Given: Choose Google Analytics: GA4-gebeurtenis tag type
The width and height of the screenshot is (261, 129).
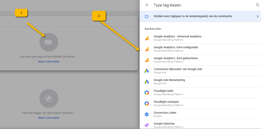Looking at the screenshot, I should click(x=200, y=60).
